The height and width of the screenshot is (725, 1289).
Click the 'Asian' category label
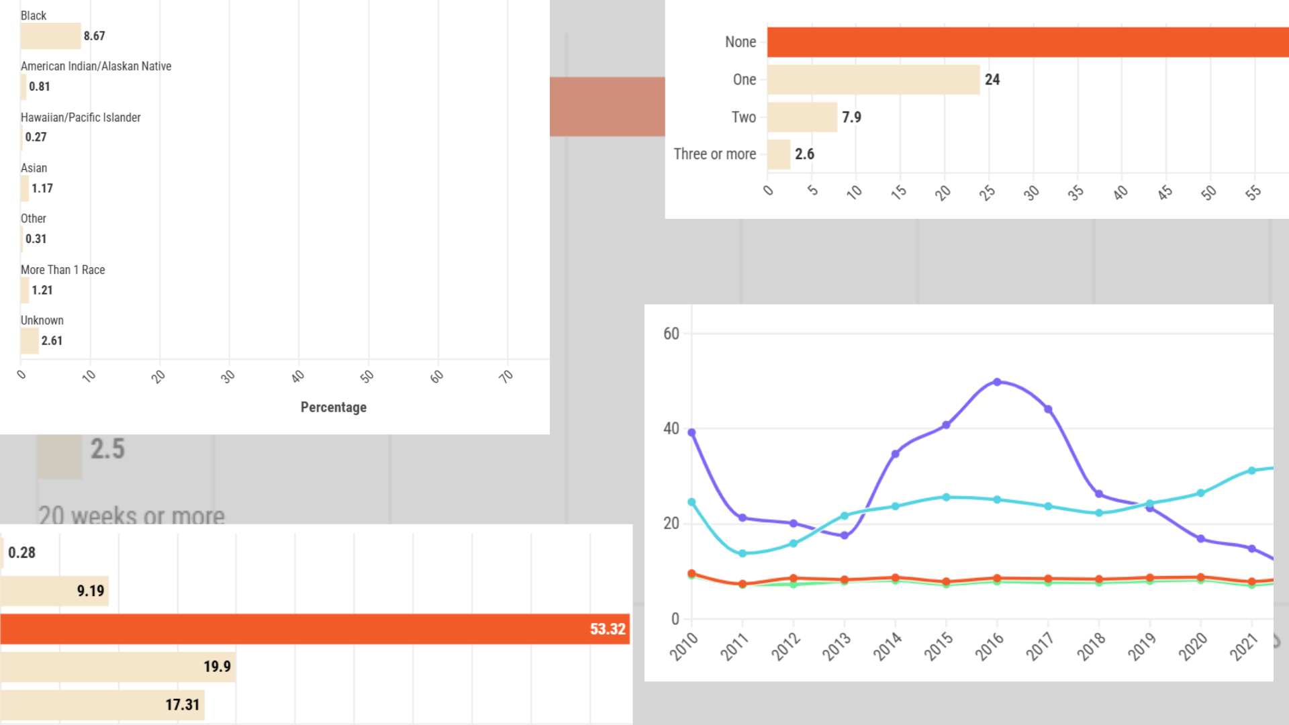(34, 168)
